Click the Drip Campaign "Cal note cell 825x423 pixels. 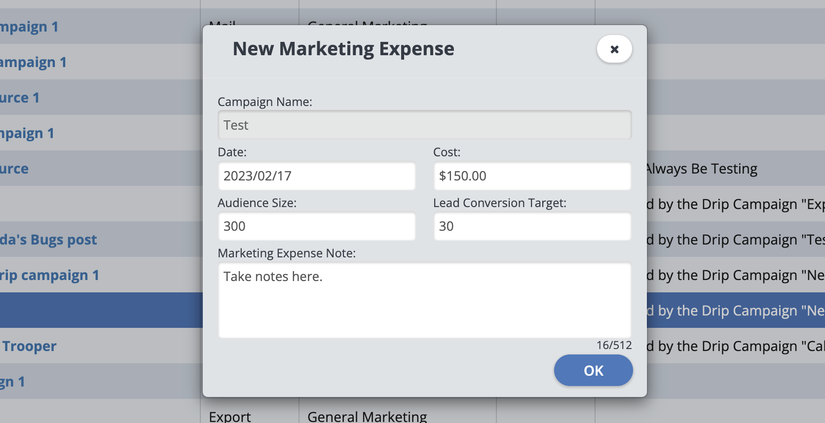tap(735, 346)
